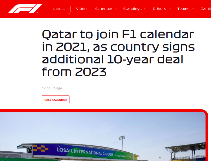The height and width of the screenshot is (161, 211).
Task: Select the Drivers nav label
Action: [x=159, y=9]
